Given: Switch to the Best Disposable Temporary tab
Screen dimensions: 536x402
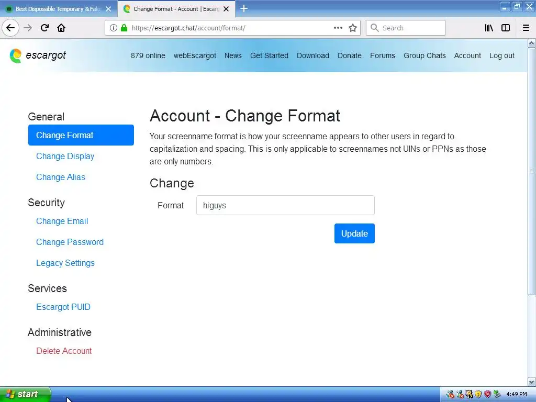Looking at the screenshot, I should 58,9.
